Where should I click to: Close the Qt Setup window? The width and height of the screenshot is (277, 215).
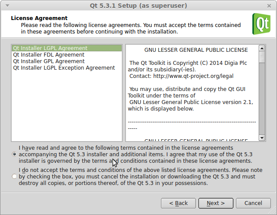tap(269, 6)
